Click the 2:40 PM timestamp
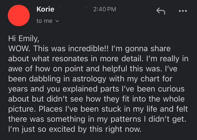The image size is (197, 140). point(104,9)
